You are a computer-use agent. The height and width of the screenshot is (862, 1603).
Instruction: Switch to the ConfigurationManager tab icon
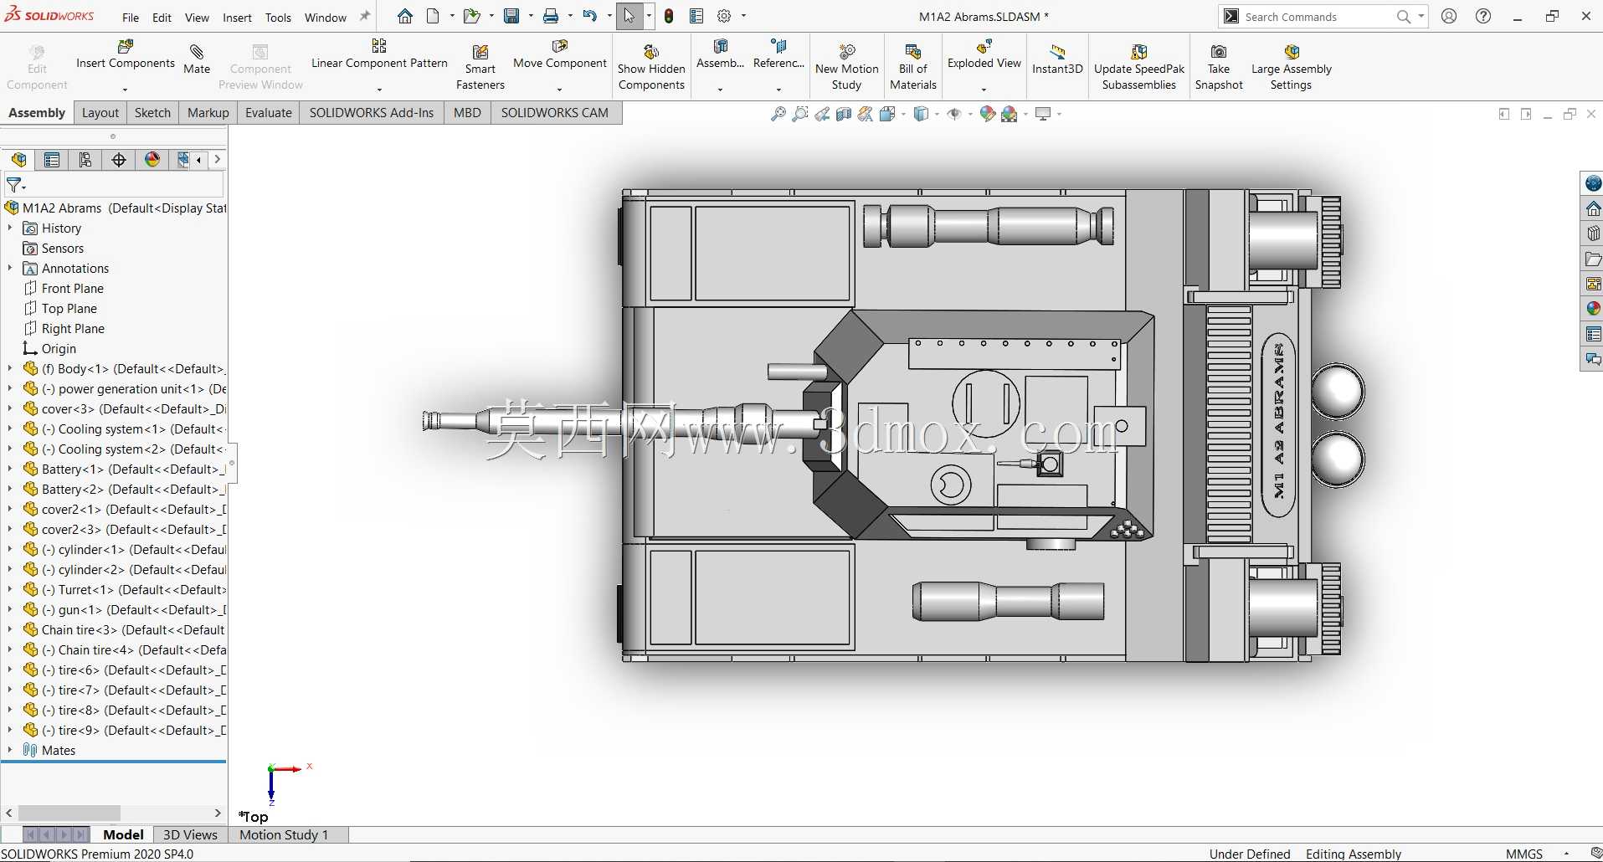(85, 160)
